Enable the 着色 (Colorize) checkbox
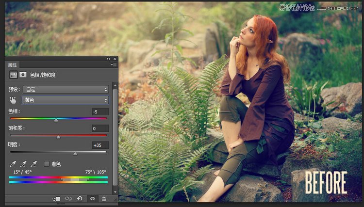This screenshot has width=364, height=207. point(47,164)
